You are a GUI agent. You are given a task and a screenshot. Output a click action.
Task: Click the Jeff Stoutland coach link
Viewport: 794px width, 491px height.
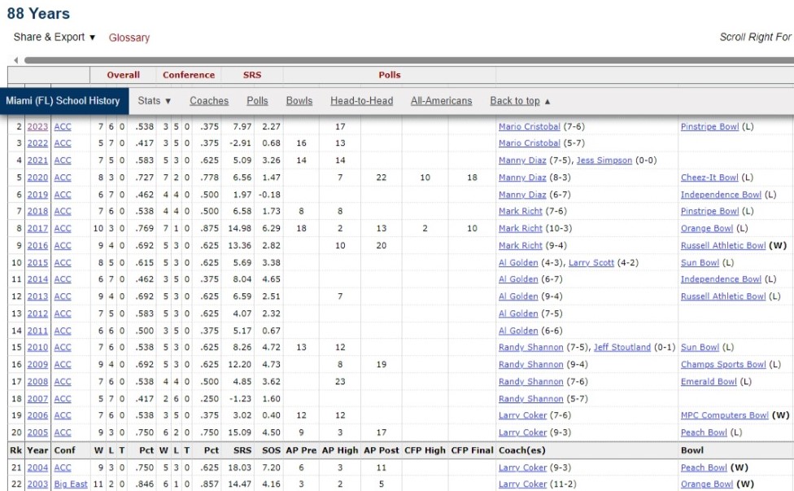pyautogui.click(x=622, y=348)
